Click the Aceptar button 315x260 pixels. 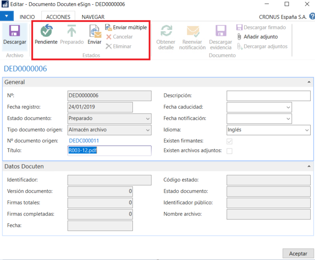click(x=298, y=254)
